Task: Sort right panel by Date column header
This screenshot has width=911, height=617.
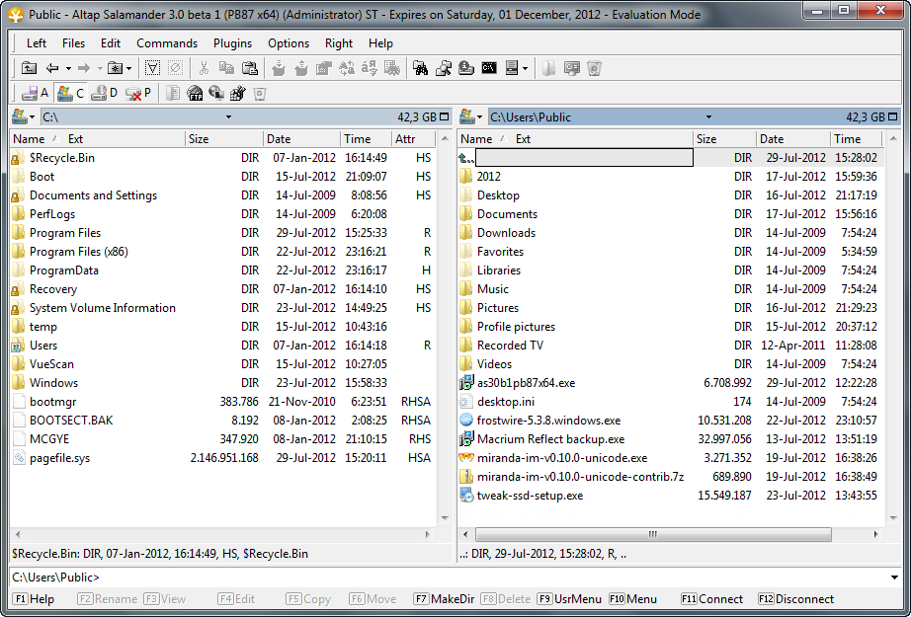Action: (793, 139)
